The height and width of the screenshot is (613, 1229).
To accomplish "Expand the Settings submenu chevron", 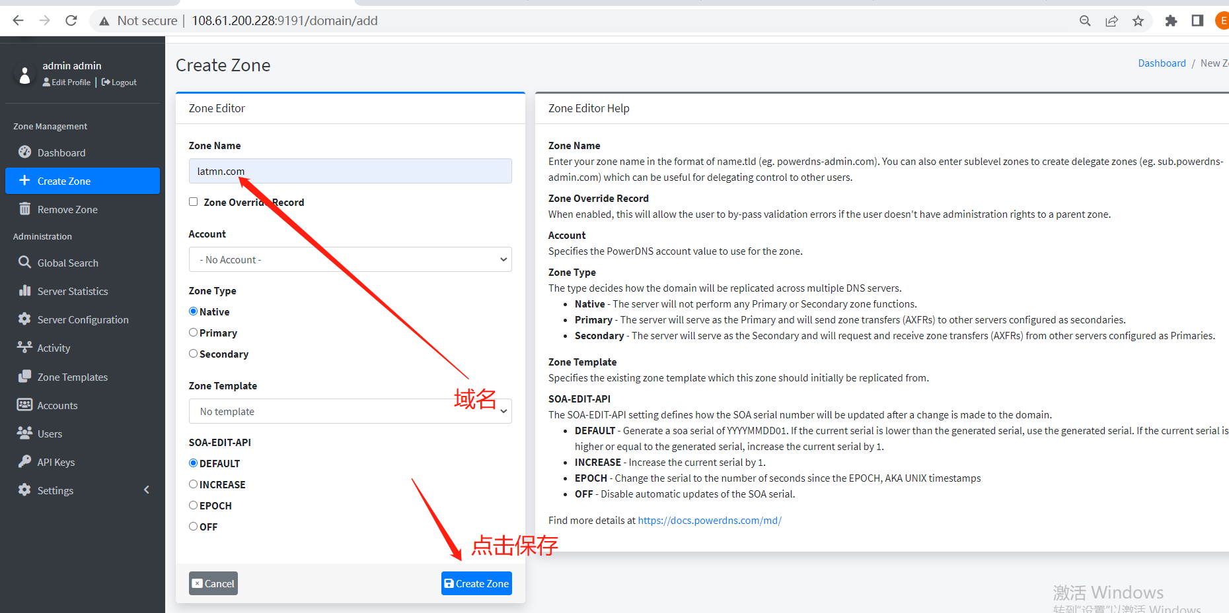I will coord(147,490).
